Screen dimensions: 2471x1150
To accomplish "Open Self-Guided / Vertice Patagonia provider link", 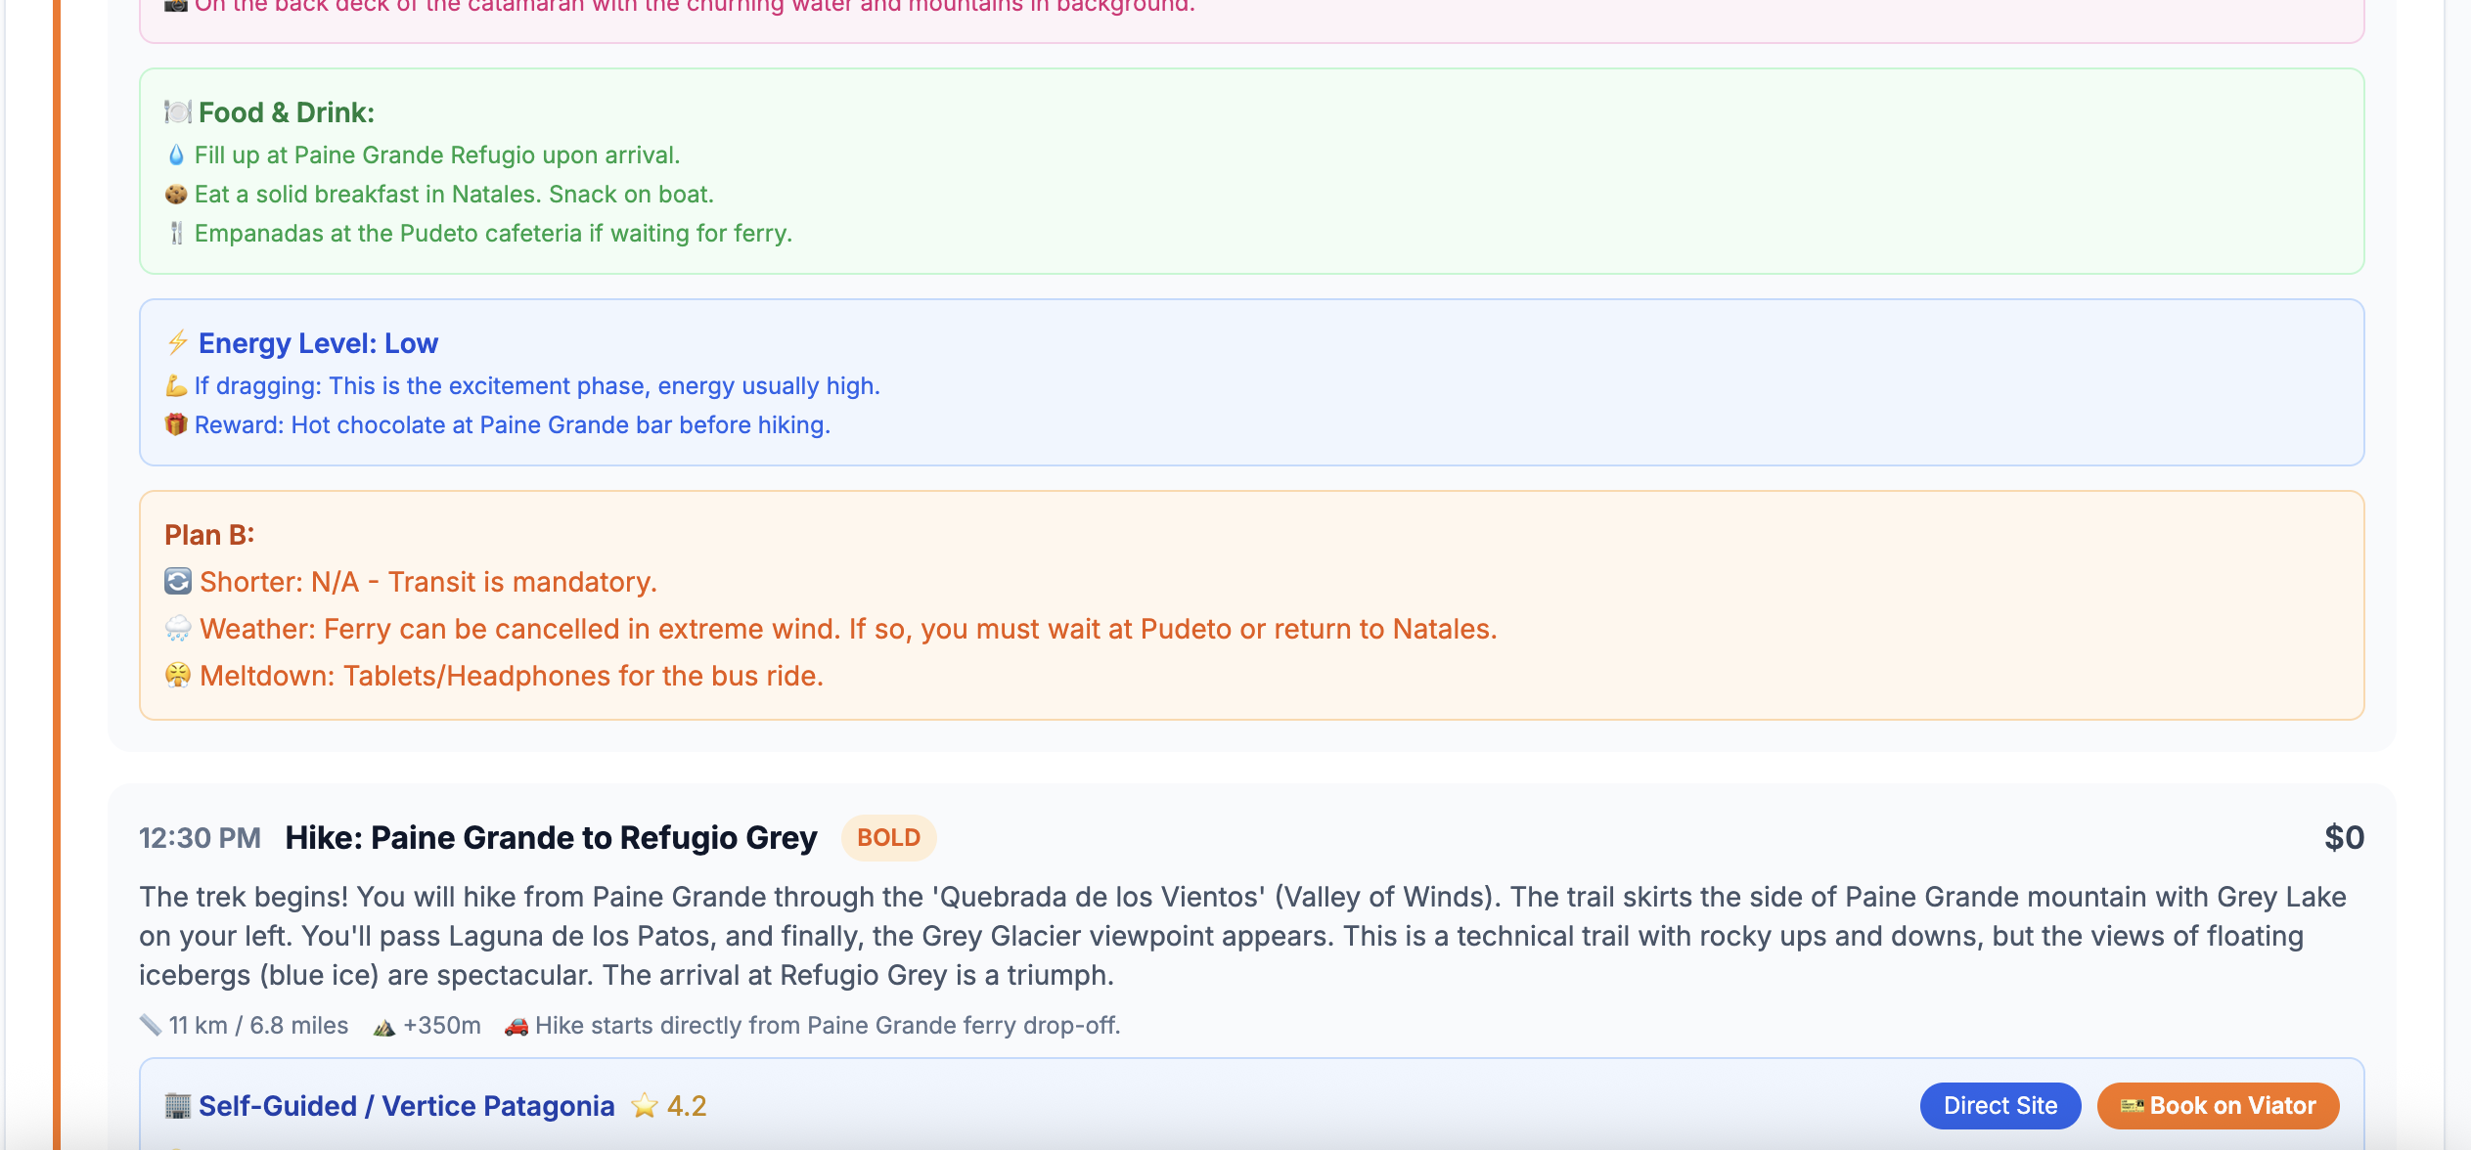I will pyautogui.click(x=406, y=1106).
